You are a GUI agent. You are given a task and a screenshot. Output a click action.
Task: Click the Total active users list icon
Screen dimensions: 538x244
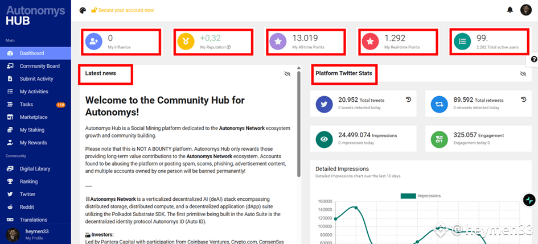(462, 42)
